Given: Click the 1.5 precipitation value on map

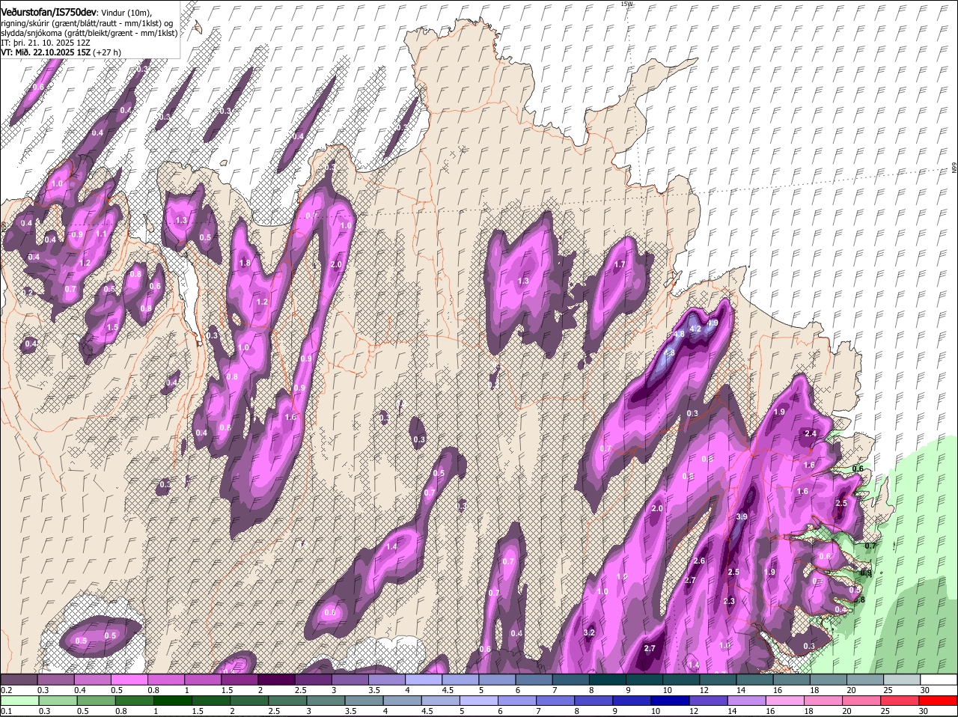Looking at the screenshot, I should tap(113, 327).
